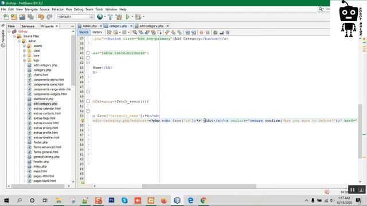Select dashboard.php in project tree

(x=44, y=99)
